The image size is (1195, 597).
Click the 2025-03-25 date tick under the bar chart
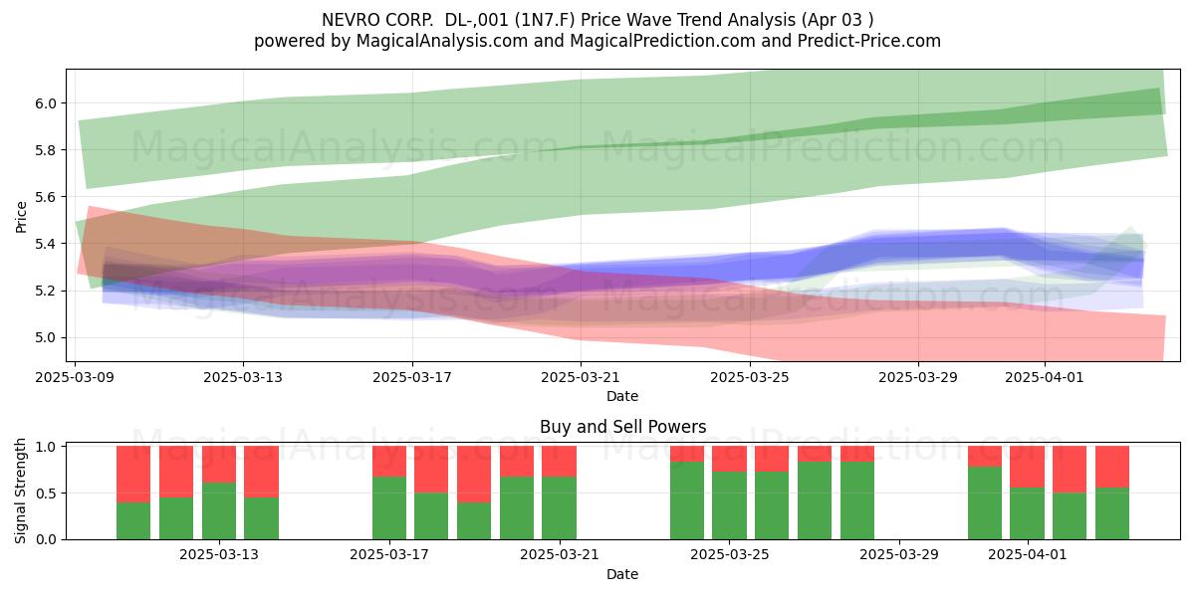[x=730, y=555]
